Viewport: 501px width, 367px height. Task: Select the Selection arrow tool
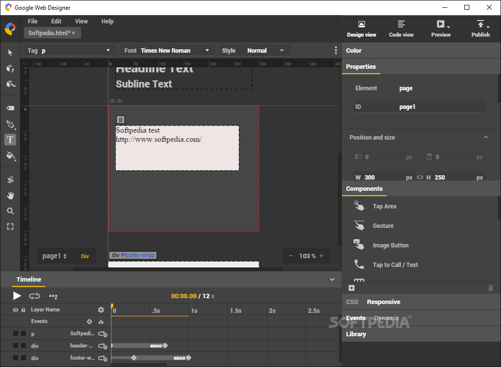coord(10,53)
